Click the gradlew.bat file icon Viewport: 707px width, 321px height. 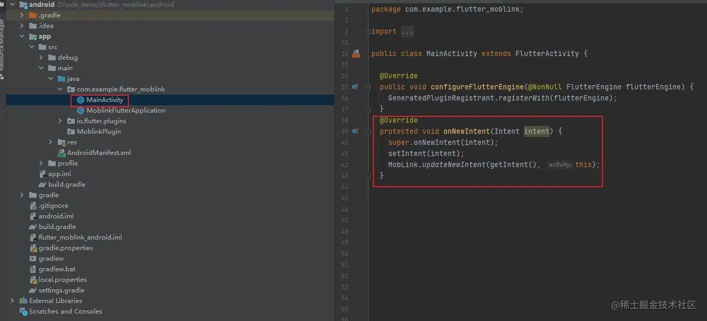[33, 269]
